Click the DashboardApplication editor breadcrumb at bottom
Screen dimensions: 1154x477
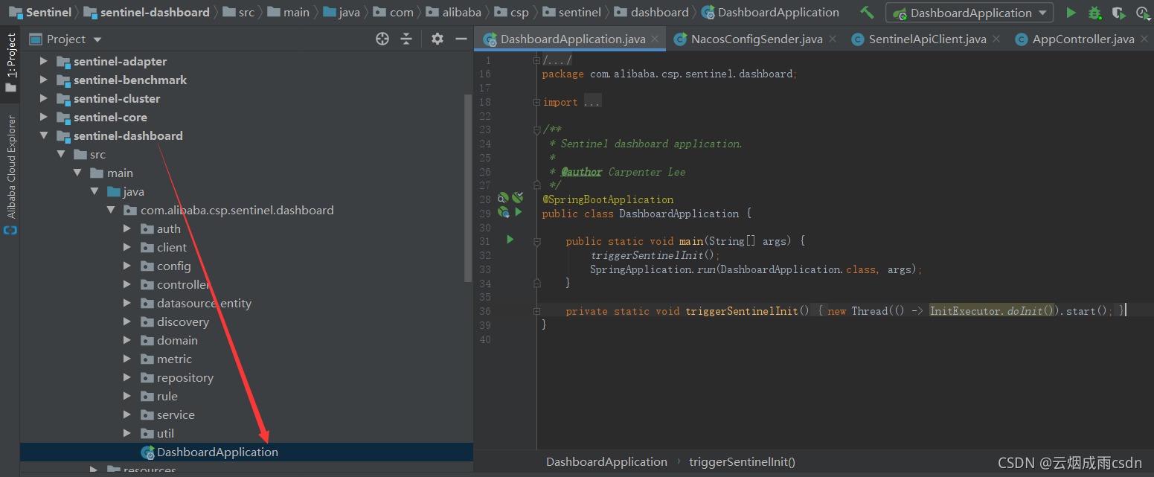(606, 461)
